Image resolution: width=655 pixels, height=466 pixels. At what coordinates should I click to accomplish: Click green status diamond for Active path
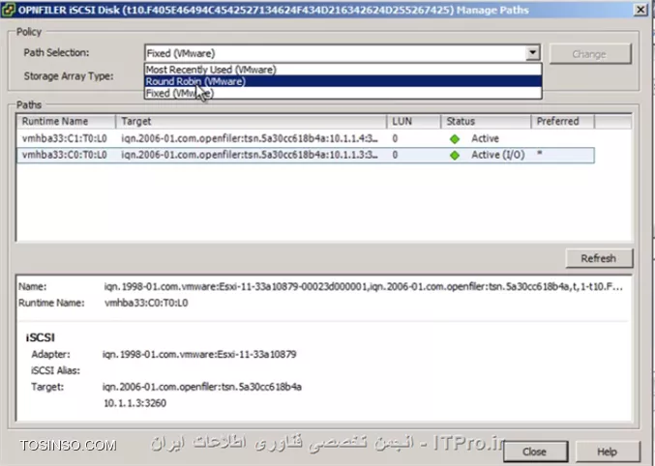(455, 139)
